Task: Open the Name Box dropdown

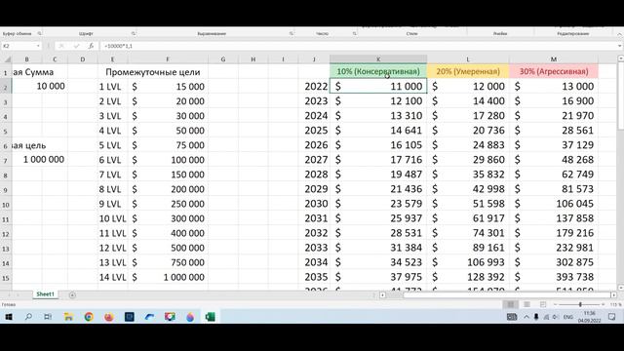Action: 38,46
